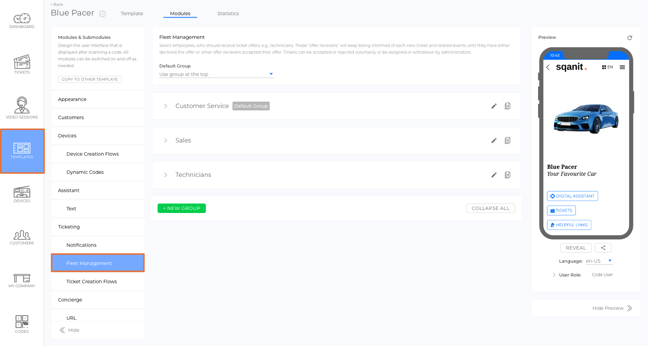Viewport: 648px width, 346px height.
Task: Open Ticket Creation Flows submodule
Action: [x=98, y=282]
